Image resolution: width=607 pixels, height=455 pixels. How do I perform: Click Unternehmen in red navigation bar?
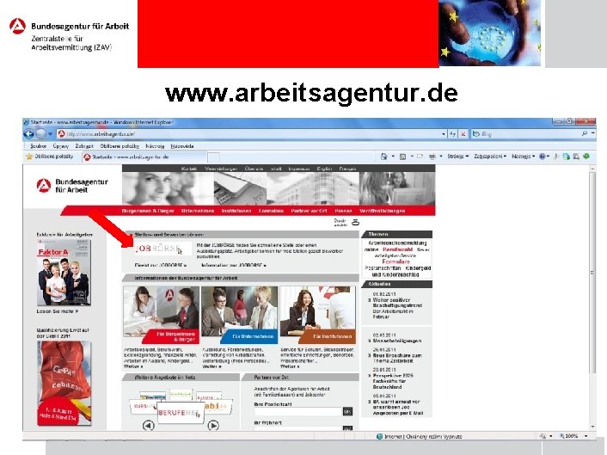point(198,211)
